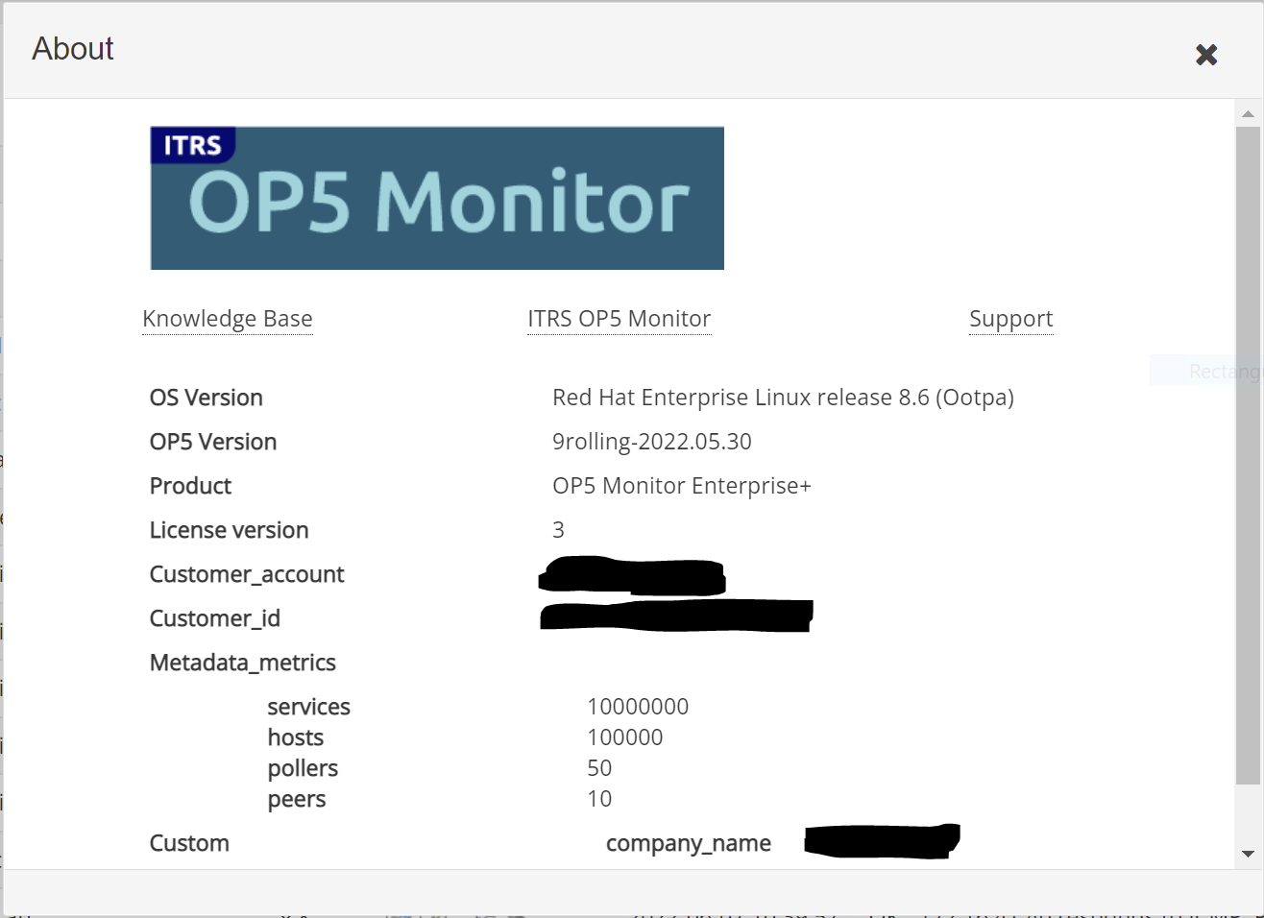
Task: Click the services count 10000000
Action: pyautogui.click(x=638, y=707)
